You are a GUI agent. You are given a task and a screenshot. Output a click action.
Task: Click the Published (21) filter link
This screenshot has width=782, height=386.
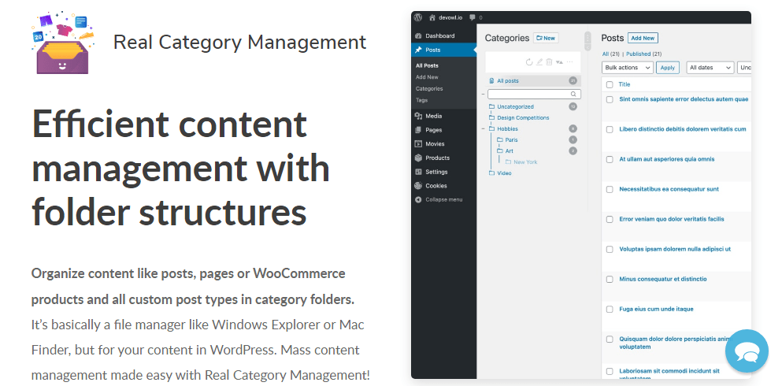(644, 54)
